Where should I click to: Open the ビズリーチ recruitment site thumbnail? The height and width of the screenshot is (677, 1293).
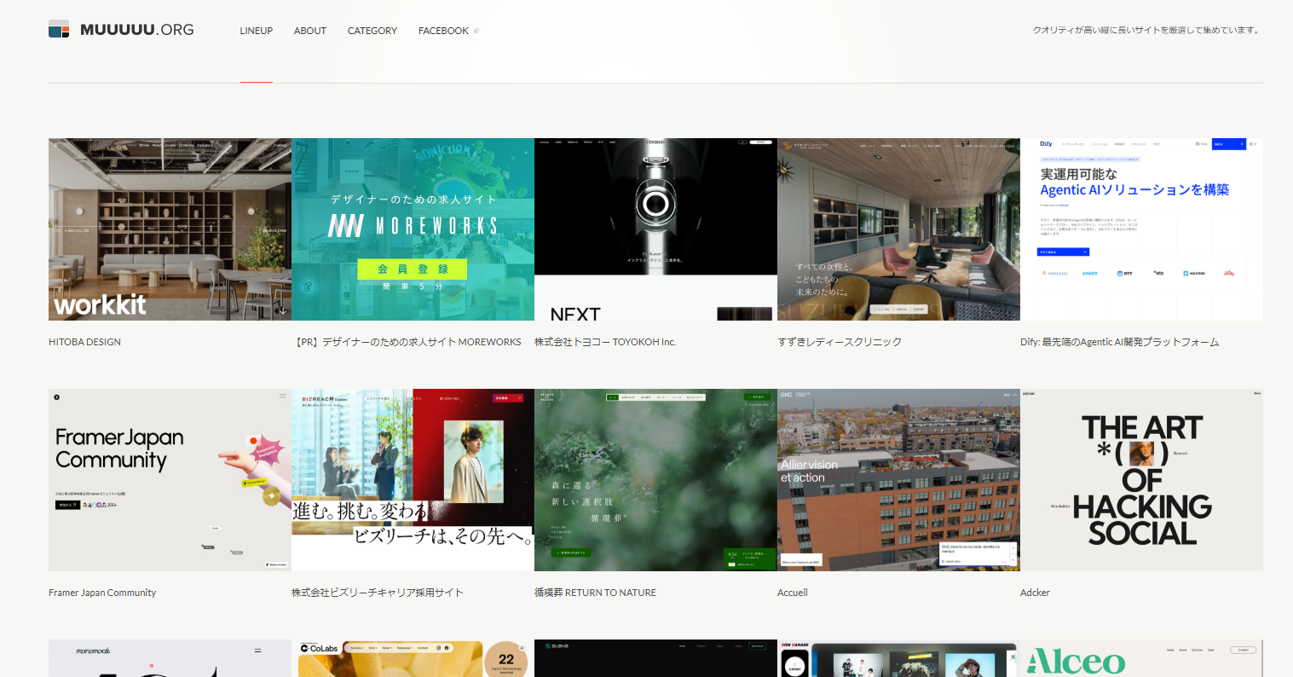[x=413, y=480]
